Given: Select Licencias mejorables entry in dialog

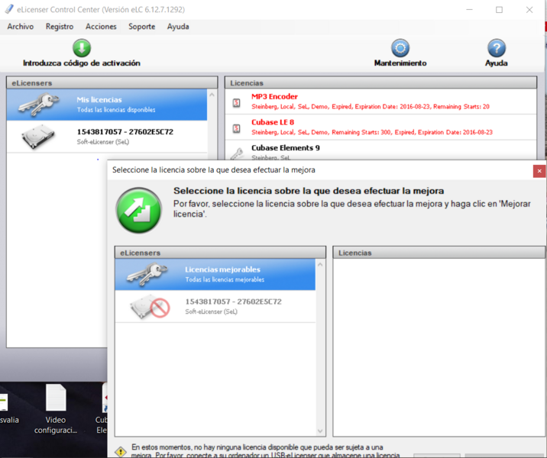Looking at the screenshot, I should (215, 274).
